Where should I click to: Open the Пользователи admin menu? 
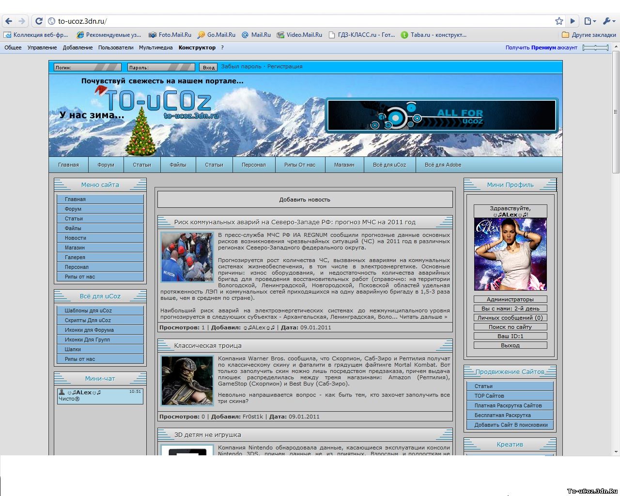pos(116,47)
